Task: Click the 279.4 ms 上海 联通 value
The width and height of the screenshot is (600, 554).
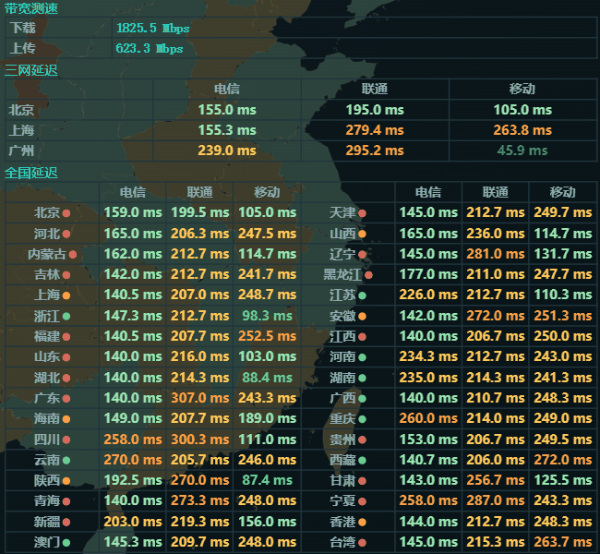Action: (375, 130)
